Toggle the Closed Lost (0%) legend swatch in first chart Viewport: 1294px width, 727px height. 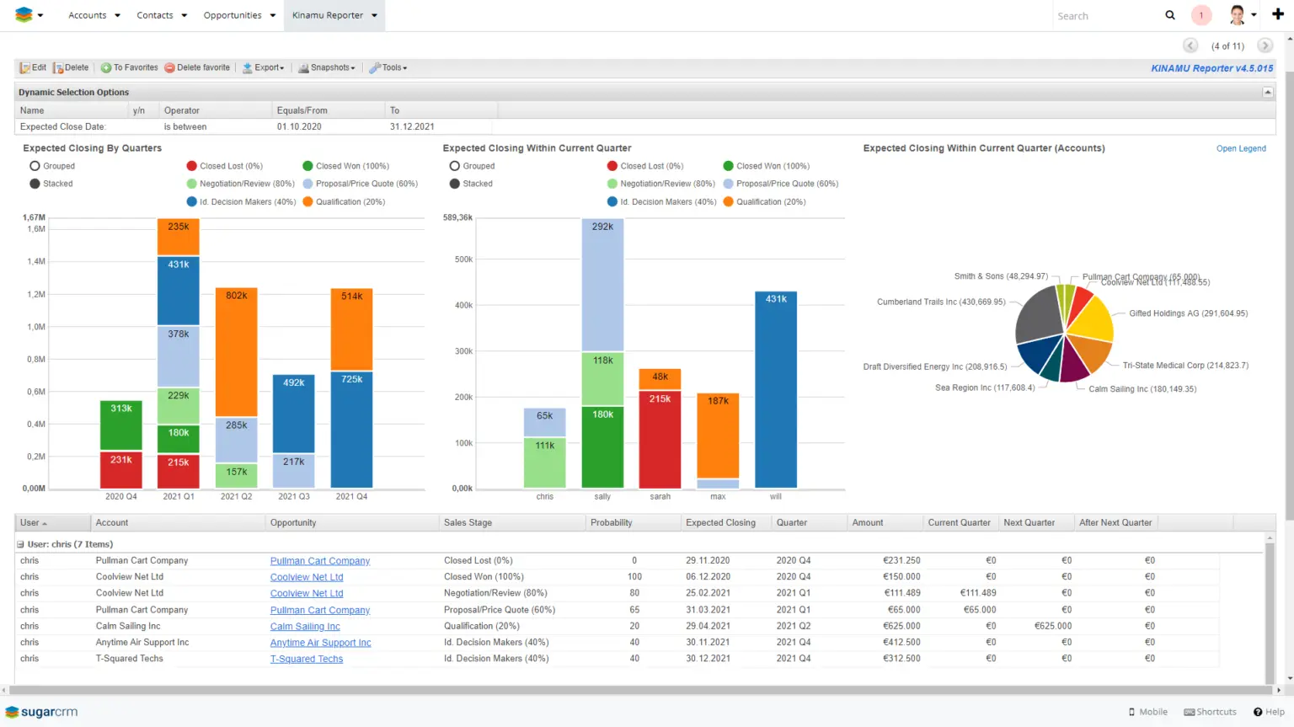[192, 166]
